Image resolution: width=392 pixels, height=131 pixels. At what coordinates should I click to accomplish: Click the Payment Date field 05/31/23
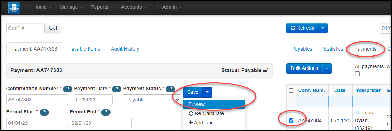93,100
